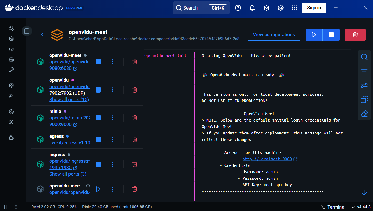Open the more actions menu for openvidu-meet
Viewport: 373px width, 211px height.
pyautogui.click(x=112, y=62)
